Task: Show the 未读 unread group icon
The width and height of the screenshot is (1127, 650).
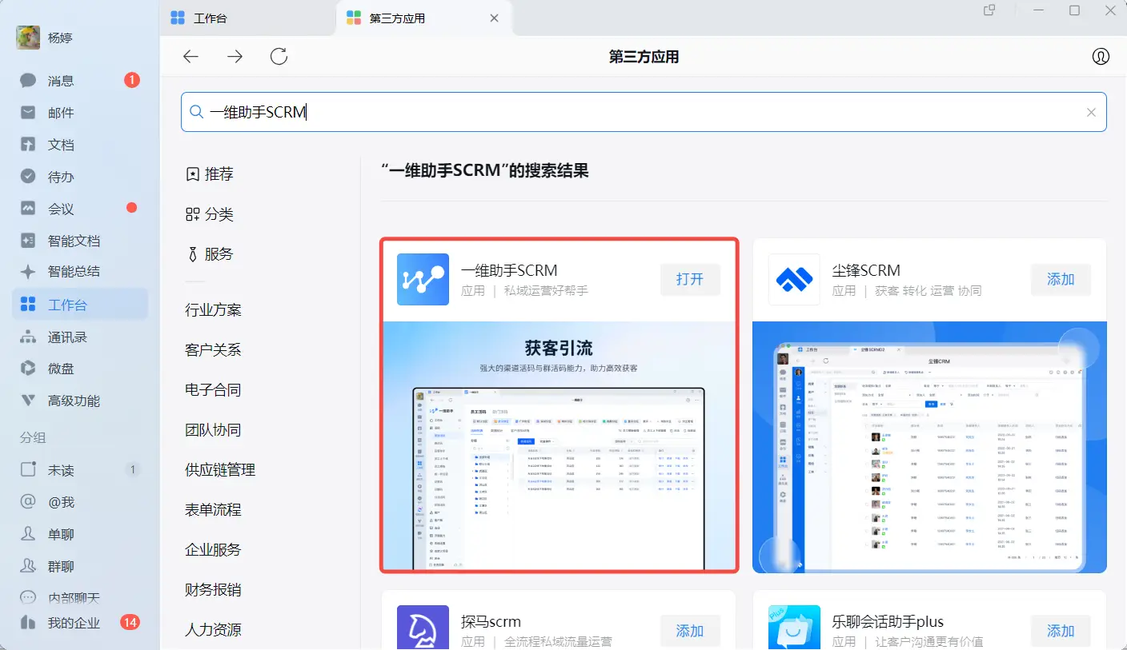Action: click(28, 470)
